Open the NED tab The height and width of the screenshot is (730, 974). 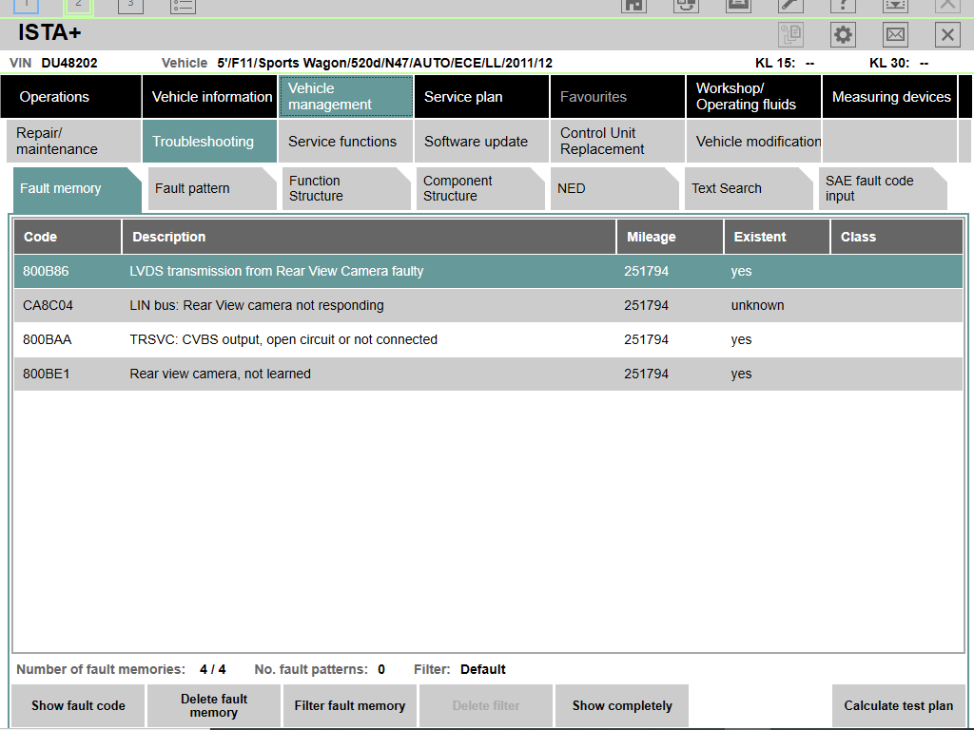614,189
